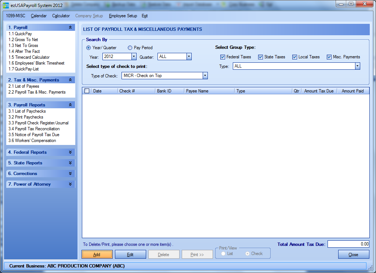The height and width of the screenshot is (273, 376).
Task: Collapse the Payroll Reports section chevron
Action: click(x=70, y=105)
